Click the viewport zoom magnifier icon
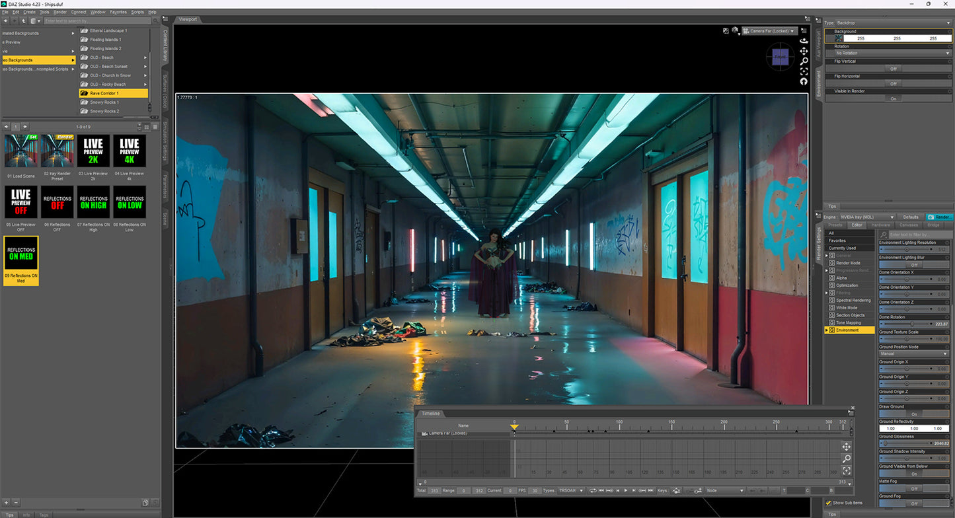 (x=804, y=61)
